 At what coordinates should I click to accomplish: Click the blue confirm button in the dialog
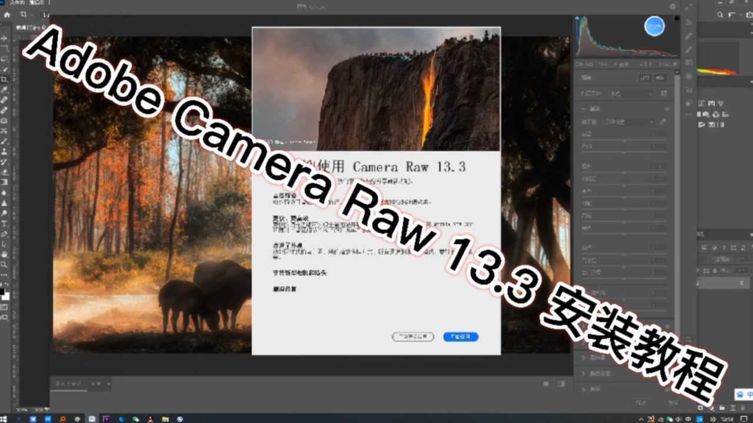461,336
